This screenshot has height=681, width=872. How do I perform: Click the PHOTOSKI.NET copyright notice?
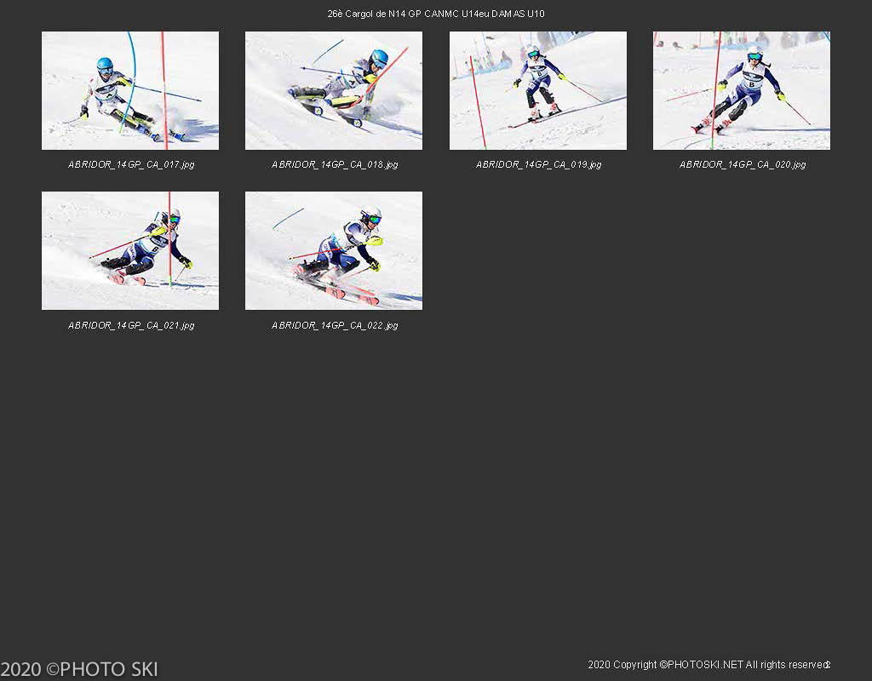pos(706,665)
